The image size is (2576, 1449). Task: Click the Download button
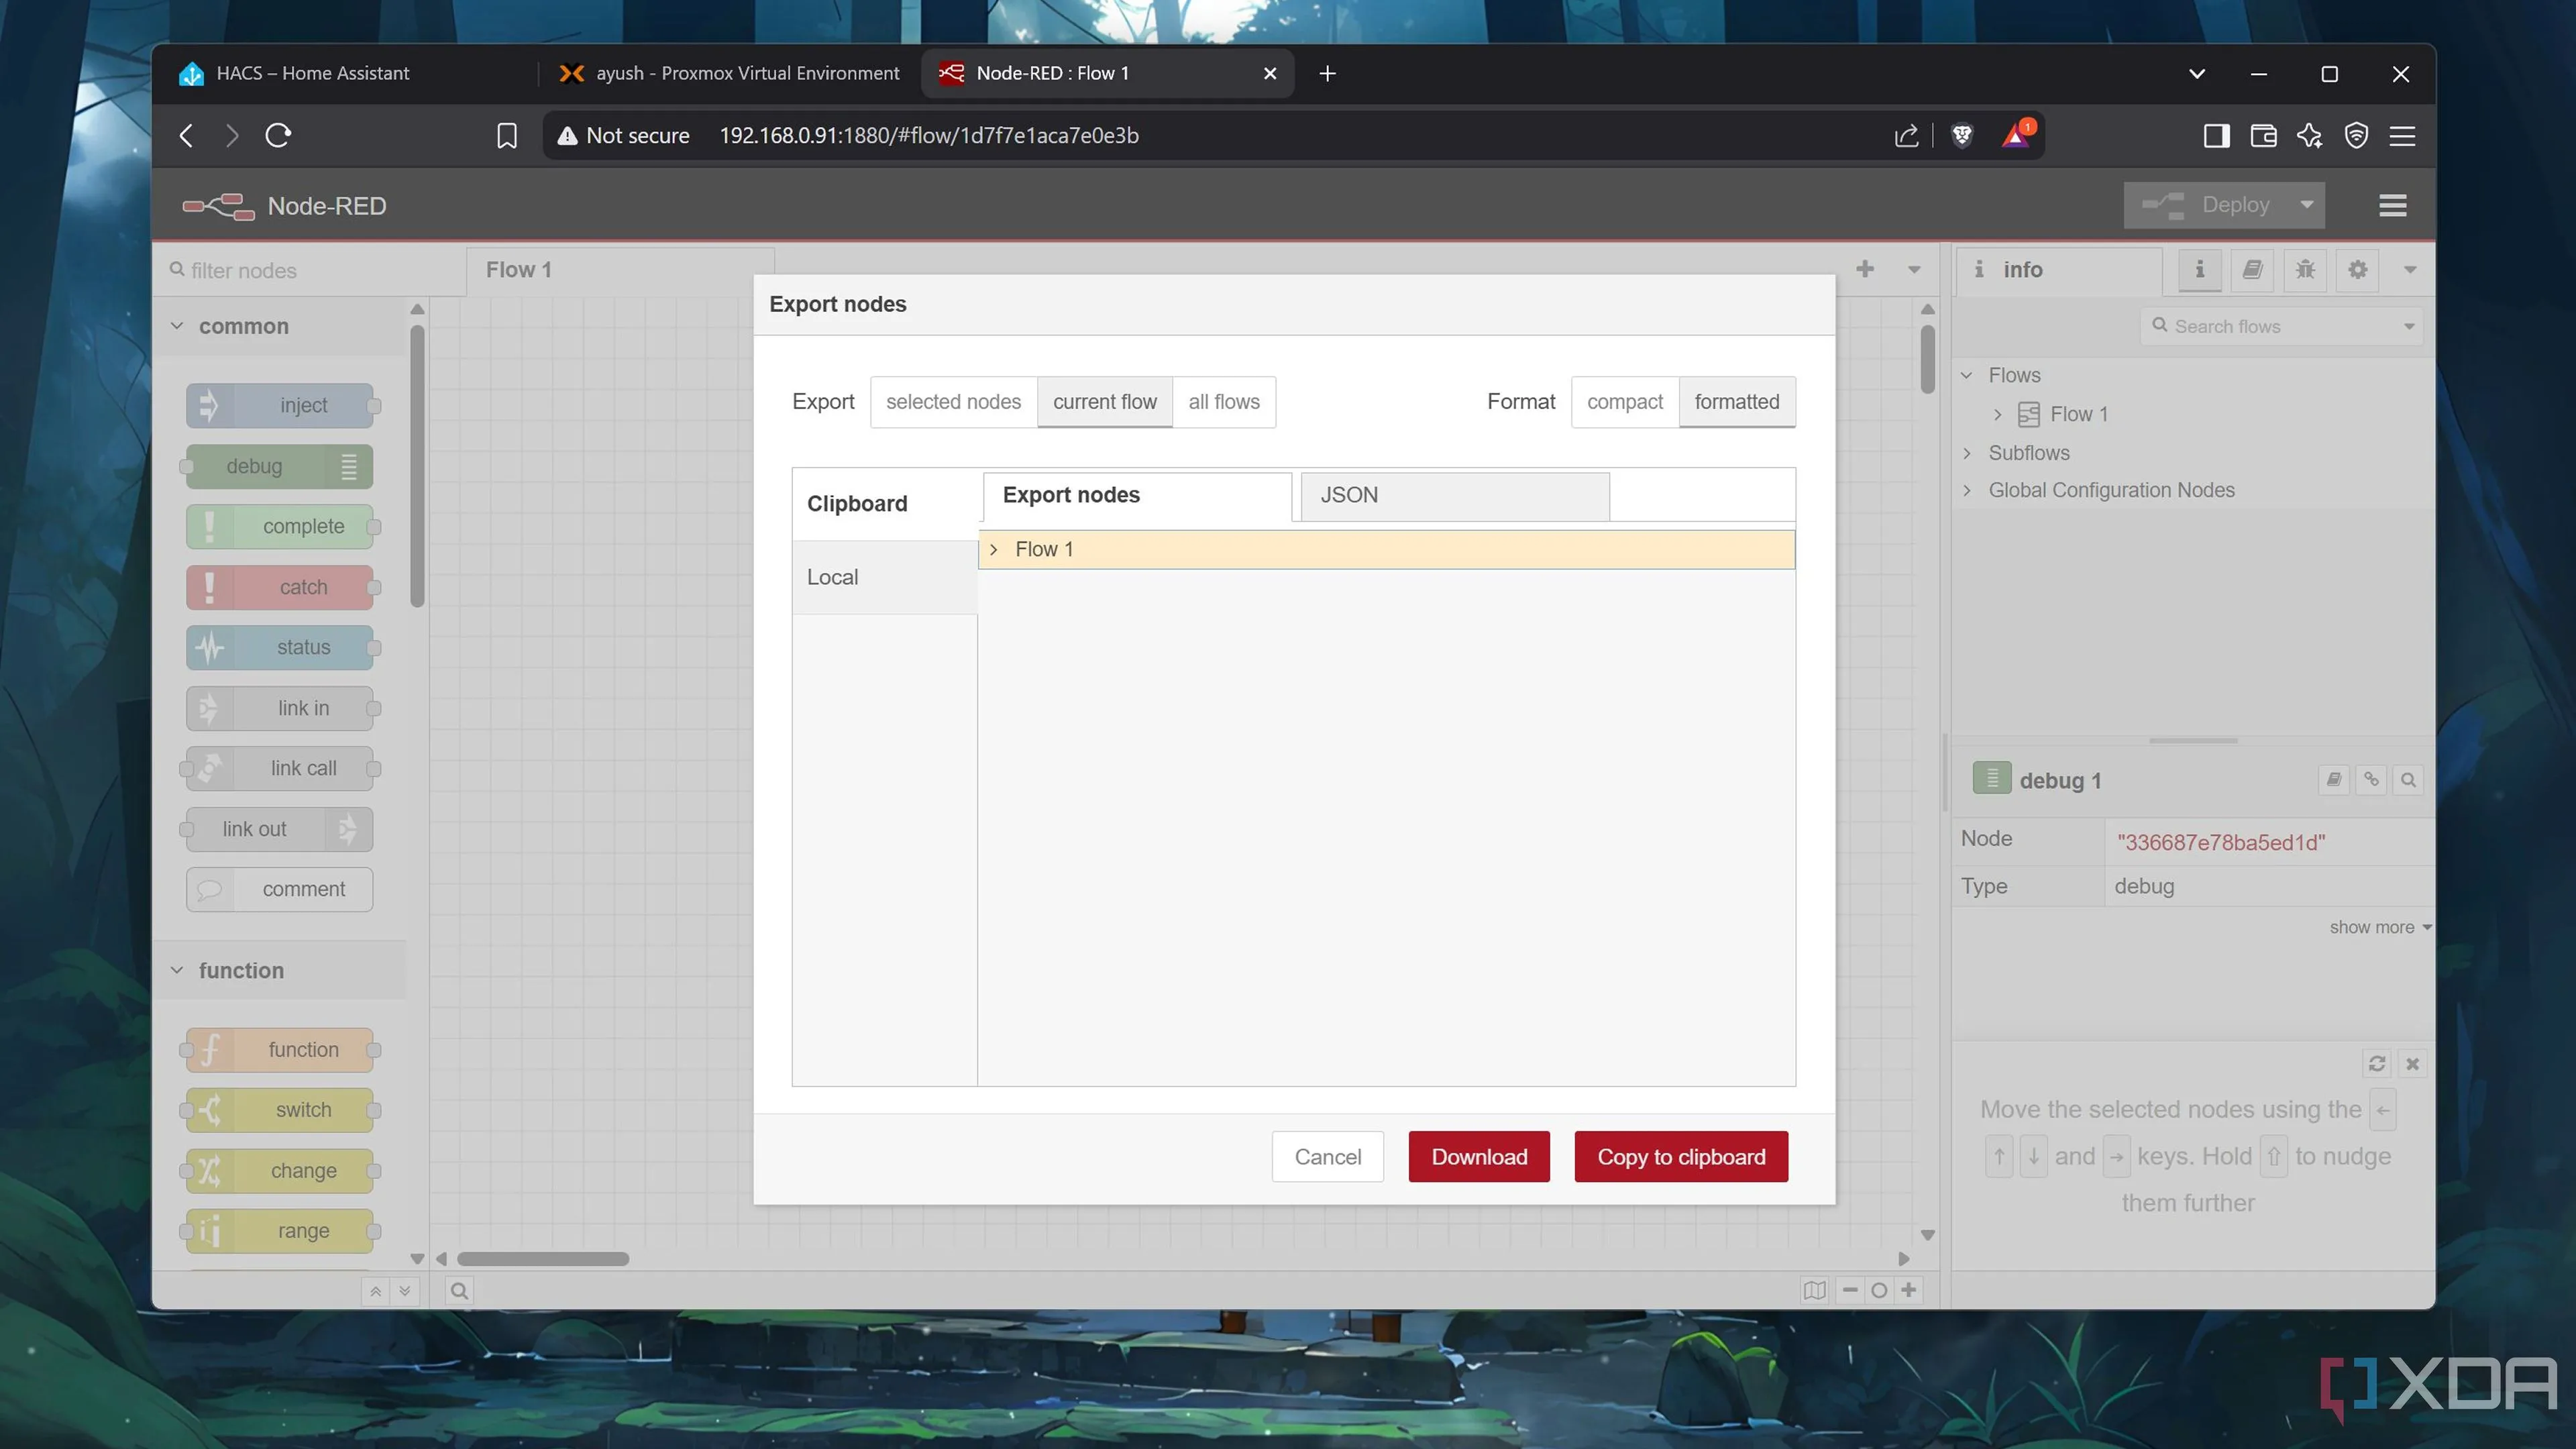pyautogui.click(x=1478, y=1157)
